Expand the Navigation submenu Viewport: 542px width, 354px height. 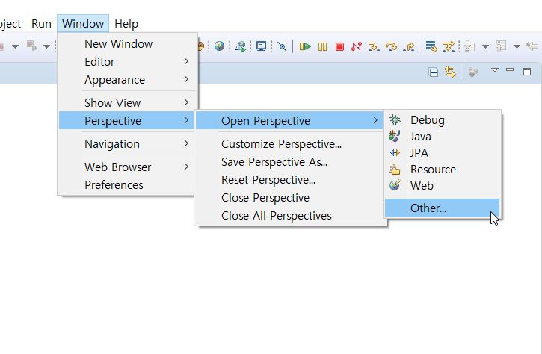point(126,143)
